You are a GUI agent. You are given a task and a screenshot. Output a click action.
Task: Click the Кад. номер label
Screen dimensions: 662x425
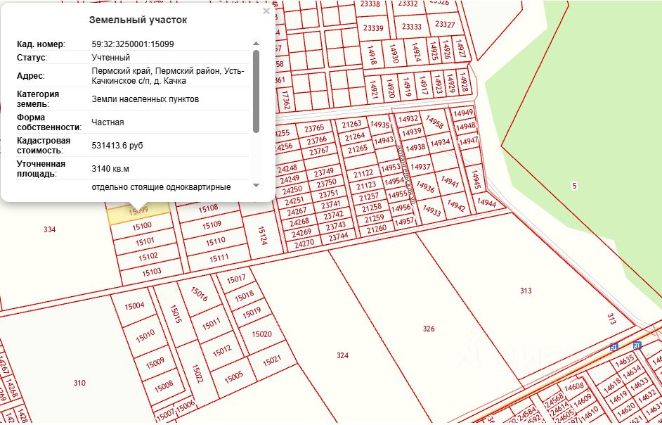(x=41, y=44)
